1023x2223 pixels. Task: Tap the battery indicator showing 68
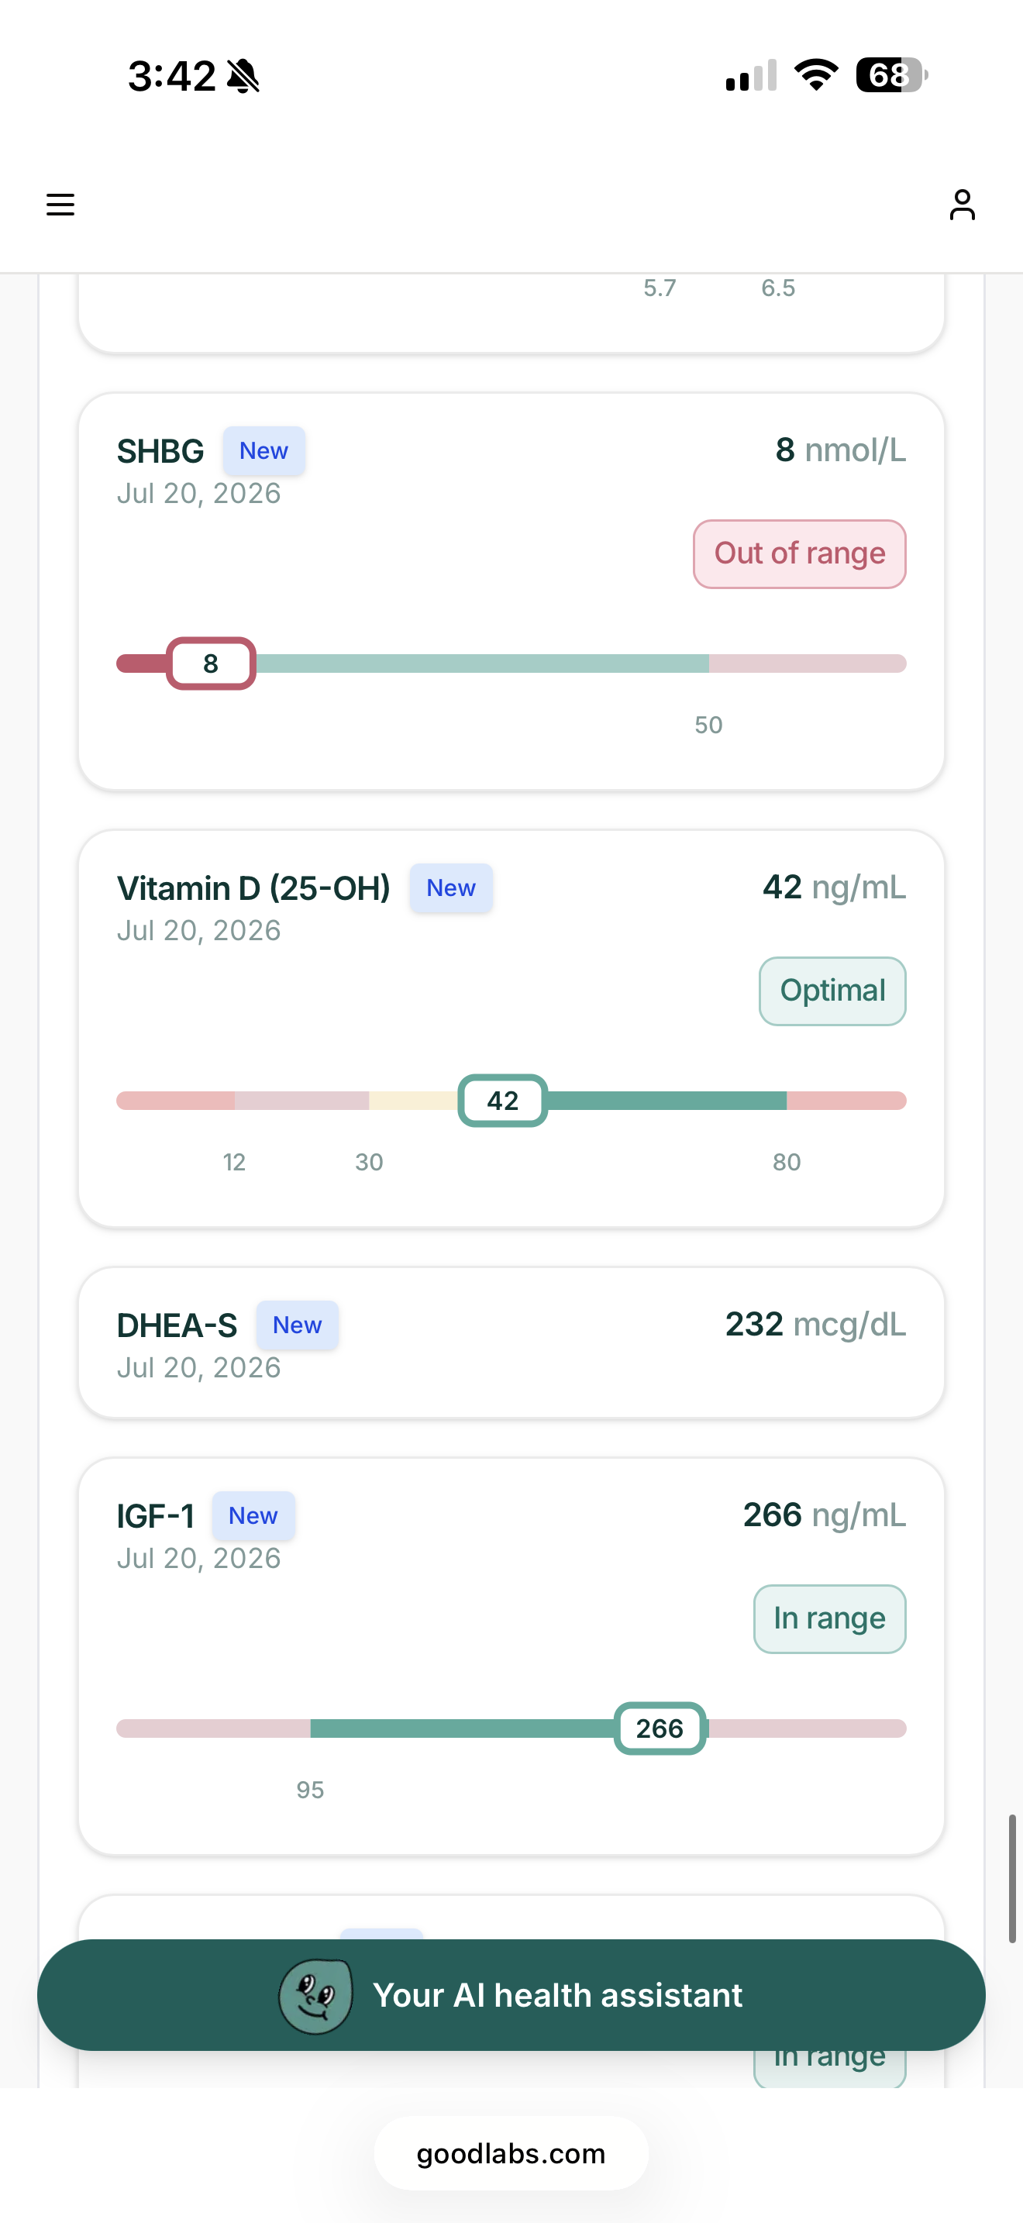(891, 75)
